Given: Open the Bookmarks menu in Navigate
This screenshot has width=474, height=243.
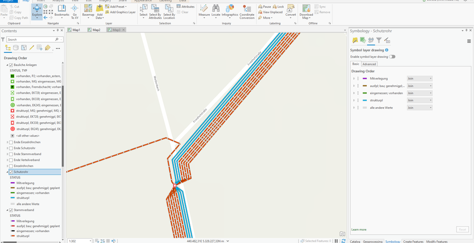Looking at the screenshot, I should (x=62, y=11).
